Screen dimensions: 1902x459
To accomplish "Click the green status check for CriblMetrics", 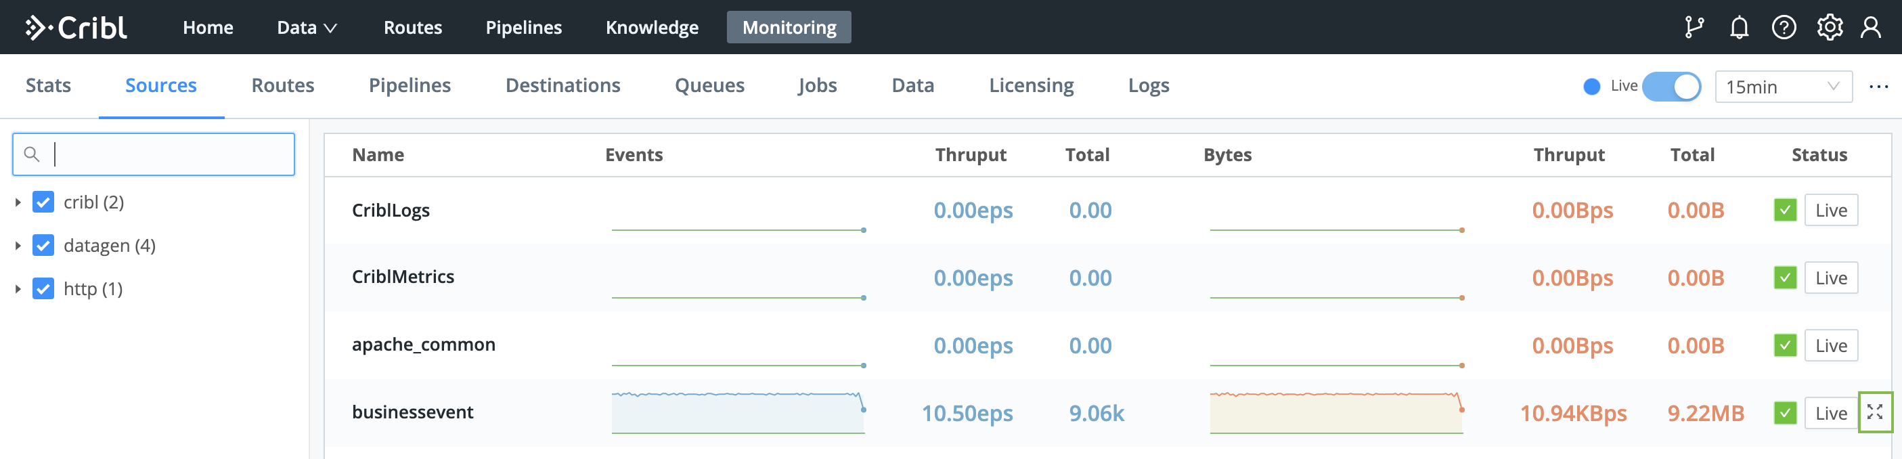I will tap(1785, 278).
